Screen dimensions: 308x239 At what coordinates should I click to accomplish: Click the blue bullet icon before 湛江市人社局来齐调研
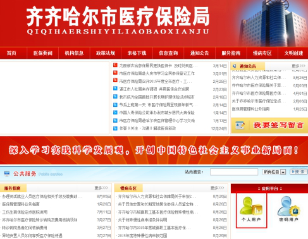(115, 89)
